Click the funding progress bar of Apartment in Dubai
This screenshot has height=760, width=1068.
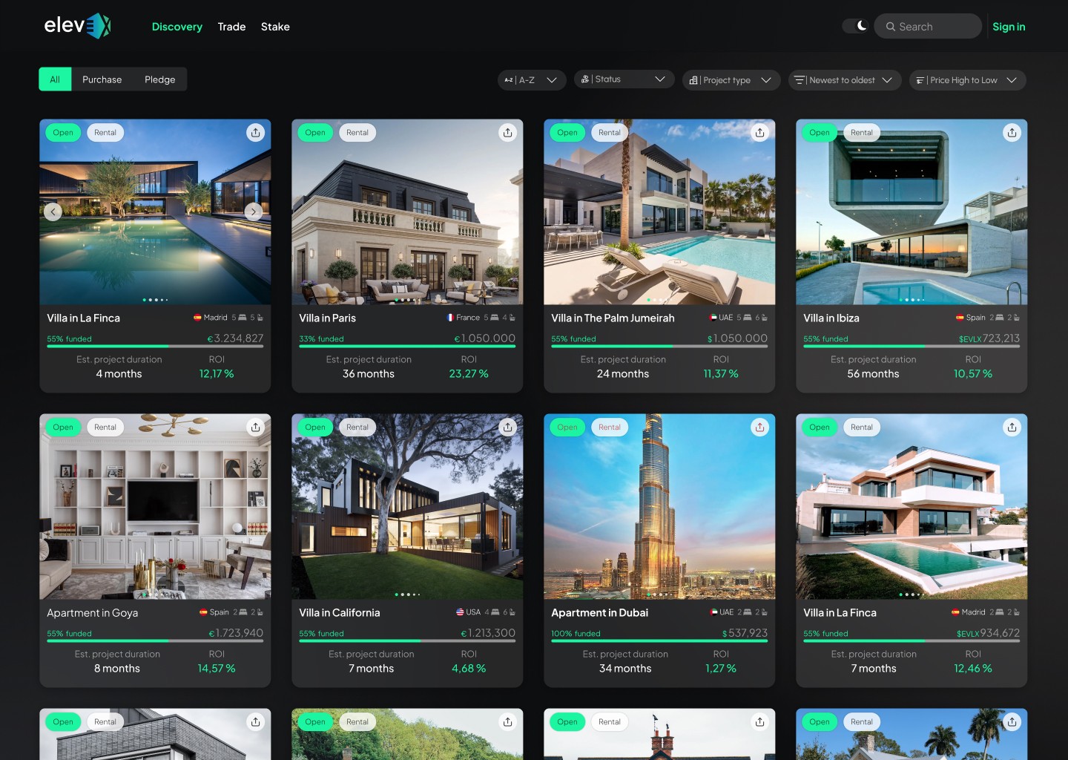[659, 641]
